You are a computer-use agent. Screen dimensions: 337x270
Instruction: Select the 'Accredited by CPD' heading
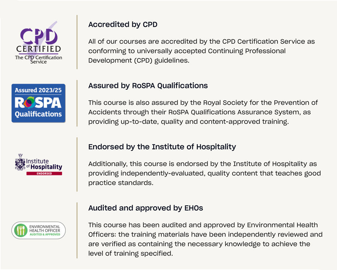click(123, 25)
